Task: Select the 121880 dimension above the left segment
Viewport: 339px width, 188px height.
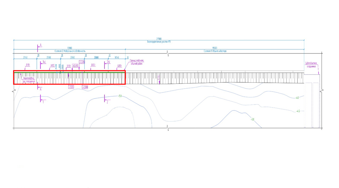Action: (70, 48)
